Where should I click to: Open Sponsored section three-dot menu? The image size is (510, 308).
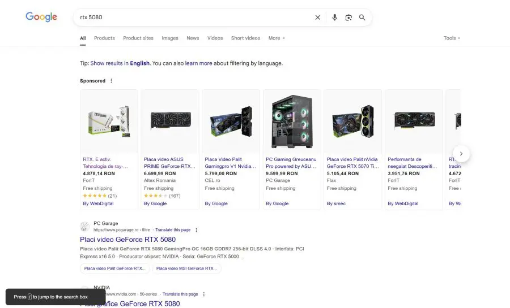pyautogui.click(x=111, y=81)
